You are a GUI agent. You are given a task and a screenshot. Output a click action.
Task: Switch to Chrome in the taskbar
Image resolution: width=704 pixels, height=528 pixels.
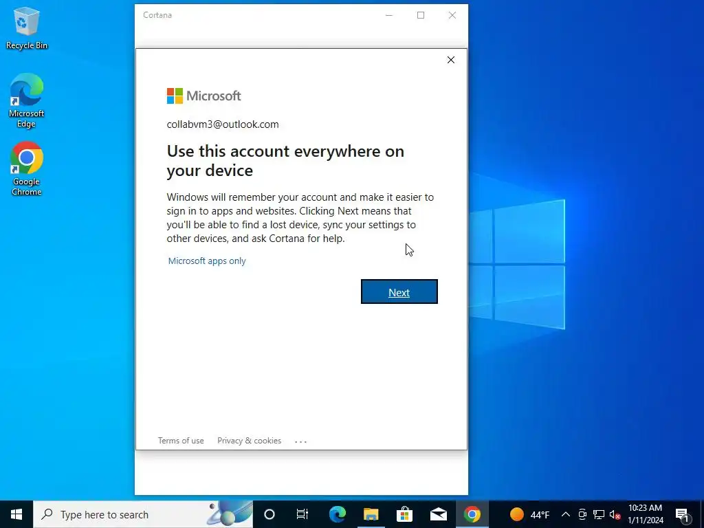coord(472,514)
